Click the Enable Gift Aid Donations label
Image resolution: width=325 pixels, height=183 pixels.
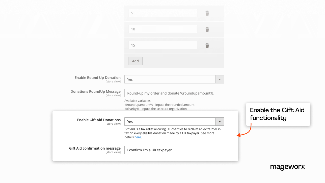pos(99,120)
